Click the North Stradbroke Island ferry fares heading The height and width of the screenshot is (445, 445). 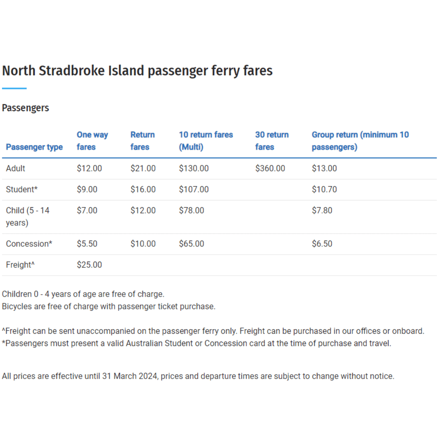[137, 71]
